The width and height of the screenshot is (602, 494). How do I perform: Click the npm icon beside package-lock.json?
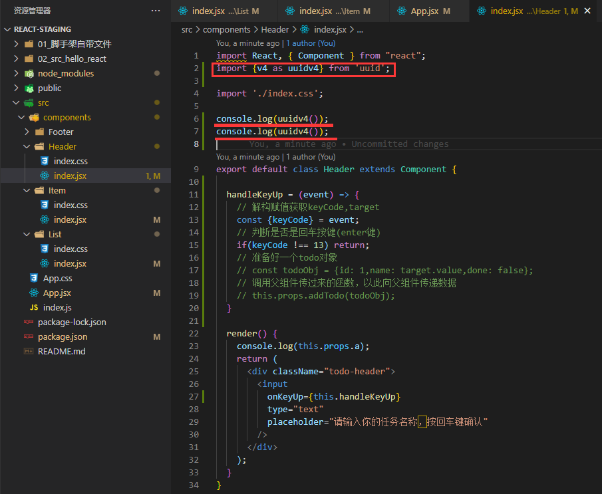[x=29, y=322]
